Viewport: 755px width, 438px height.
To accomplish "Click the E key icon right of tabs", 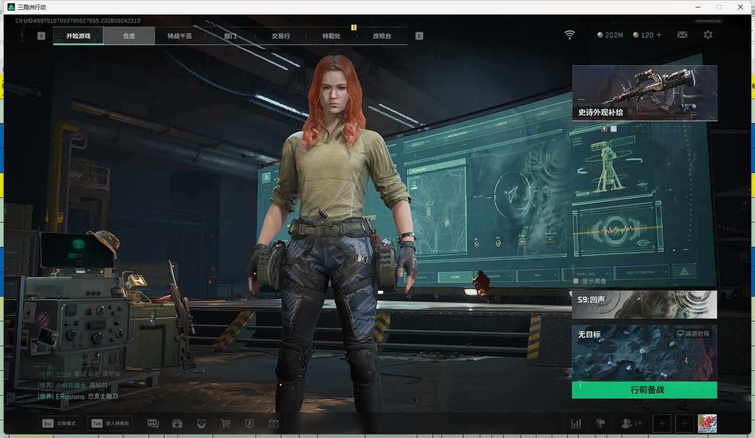I will pos(419,36).
